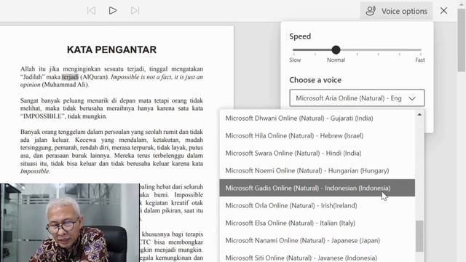Click the KATA PENGANTAR heading
Viewport: 466px width, 262px height.
111,49
